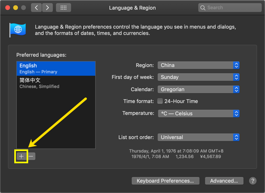The height and width of the screenshot is (193, 265).
Task: Click the magnifying glass search icon
Action: click(x=203, y=8)
